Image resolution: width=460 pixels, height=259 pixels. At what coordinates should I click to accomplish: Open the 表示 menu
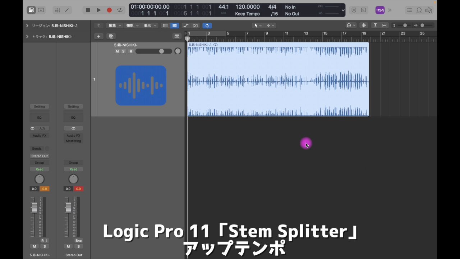pyautogui.click(x=150, y=26)
